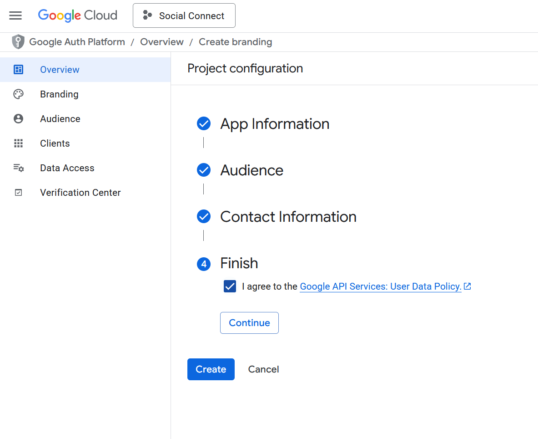The image size is (538, 439).
Task: Click the external link icon after policy
Action: click(x=468, y=286)
